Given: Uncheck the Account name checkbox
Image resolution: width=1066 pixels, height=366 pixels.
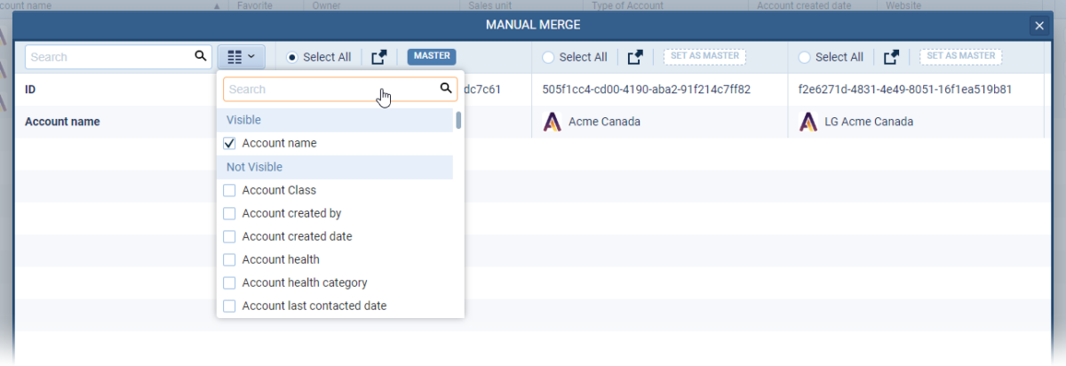Looking at the screenshot, I should point(229,143).
